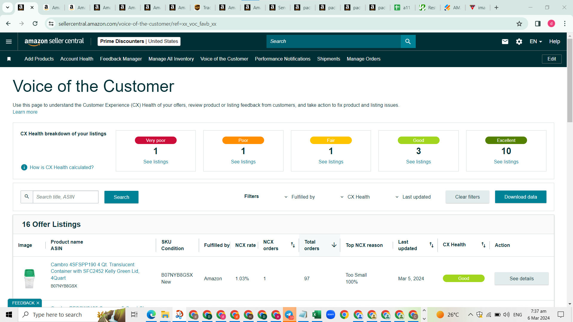Open the Windows Start menu
Screen dimensions: 573x322
[x=9, y=315]
